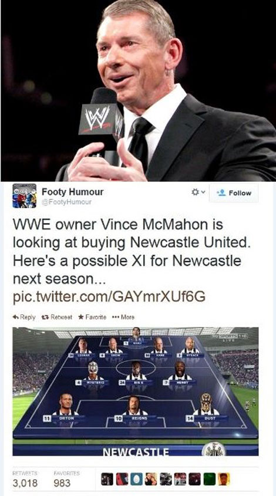This screenshot has width=276, height=496.
Task: View the Newcastle lineup image
Action: click(136, 392)
